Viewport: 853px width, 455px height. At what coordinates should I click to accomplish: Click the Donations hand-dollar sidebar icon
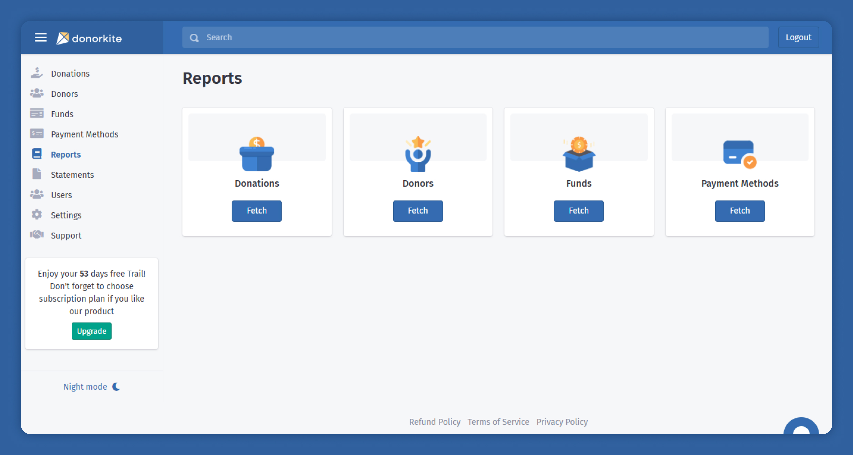tap(37, 73)
